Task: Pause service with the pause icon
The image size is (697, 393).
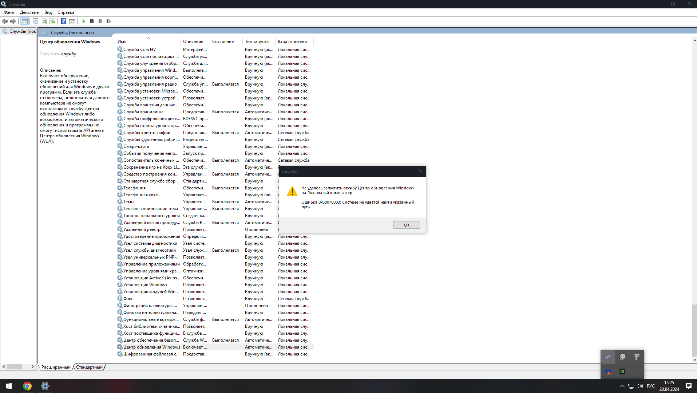Action: (100, 21)
